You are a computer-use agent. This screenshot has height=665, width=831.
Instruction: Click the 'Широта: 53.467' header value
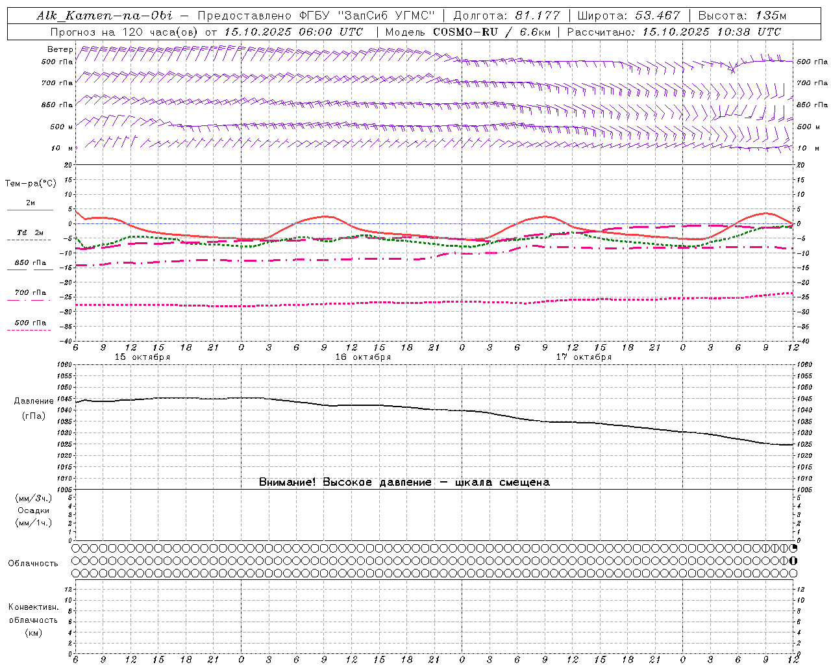click(x=628, y=16)
